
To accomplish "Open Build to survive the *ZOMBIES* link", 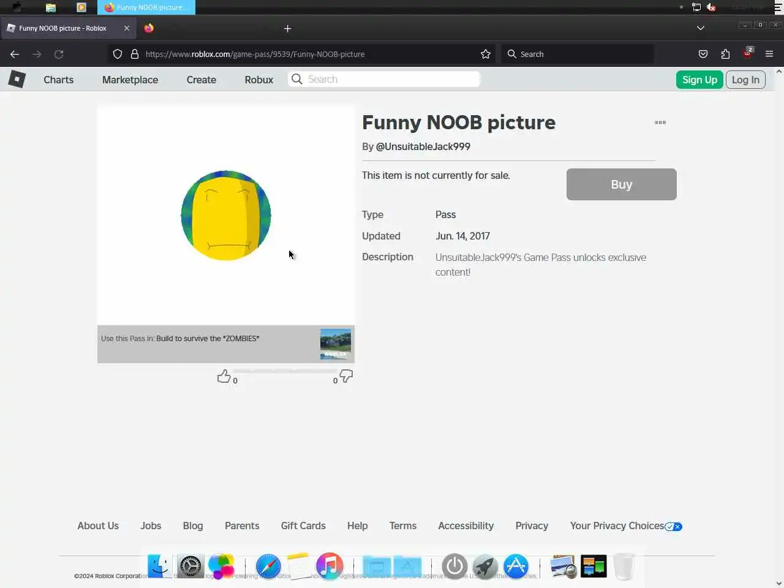I will [208, 339].
